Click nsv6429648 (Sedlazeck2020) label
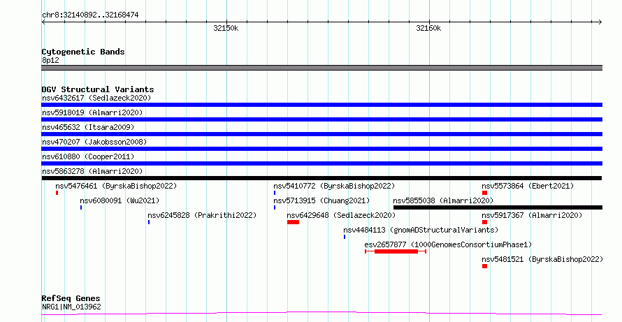Image resolution: width=622 pixels, height=322 pixels. point(342,215)
